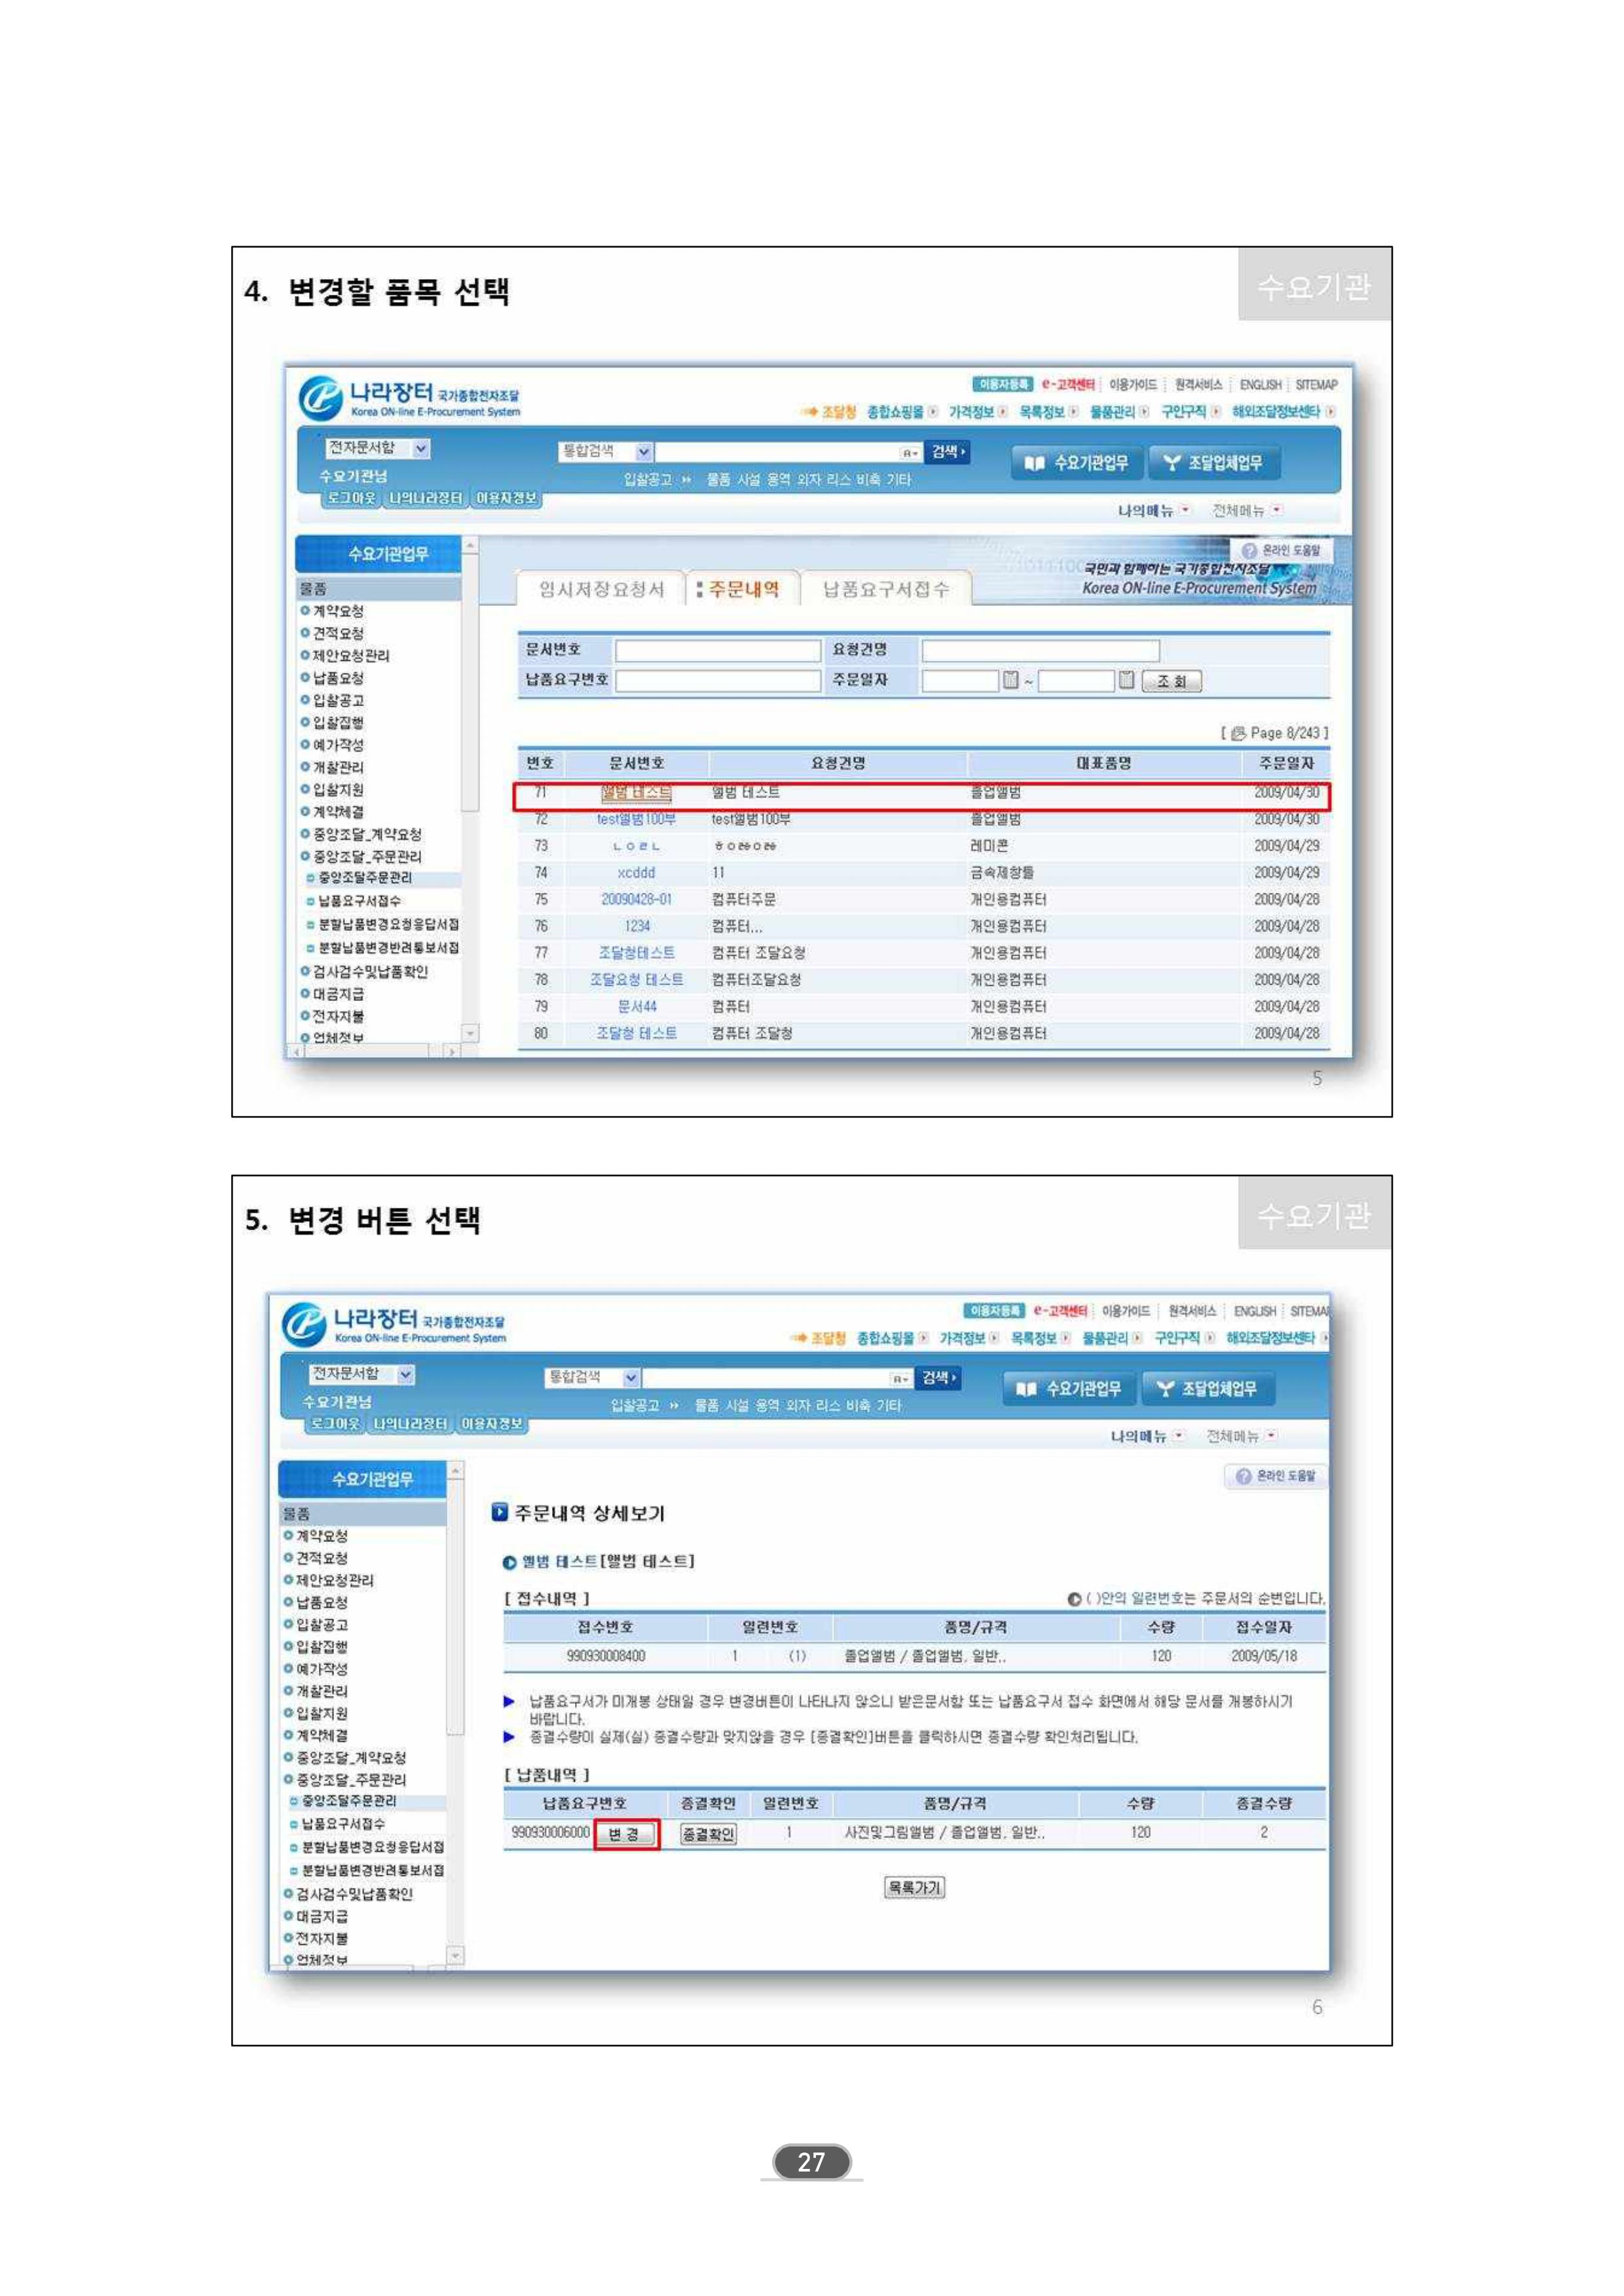Screen dimensions: 1624x2296
Task: Click the start date calendar icon beside 주문일자
Action: click(x=1011, y=681)
